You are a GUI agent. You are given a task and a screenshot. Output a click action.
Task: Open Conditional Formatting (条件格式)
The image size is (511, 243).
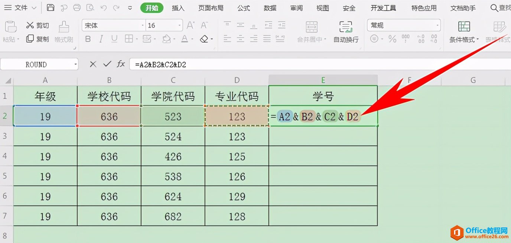coord(464,31)
